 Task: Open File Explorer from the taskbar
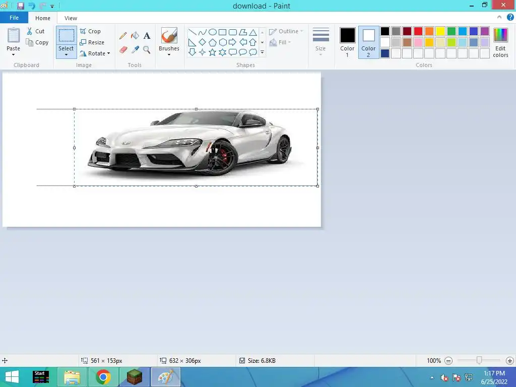72,377
